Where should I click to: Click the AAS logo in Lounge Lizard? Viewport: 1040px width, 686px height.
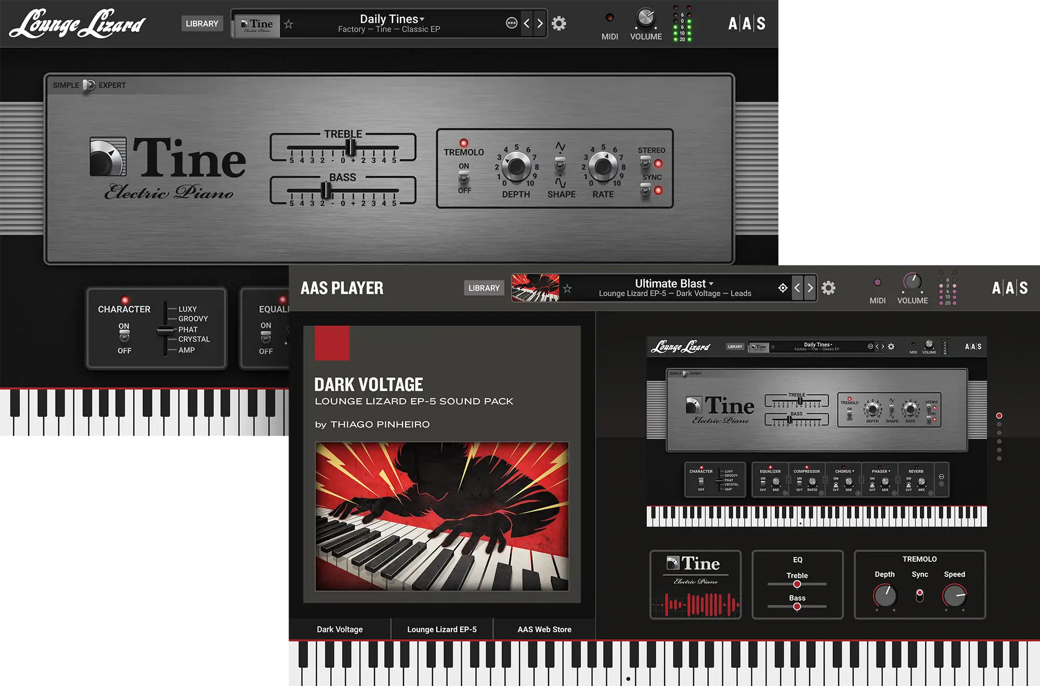747,23
